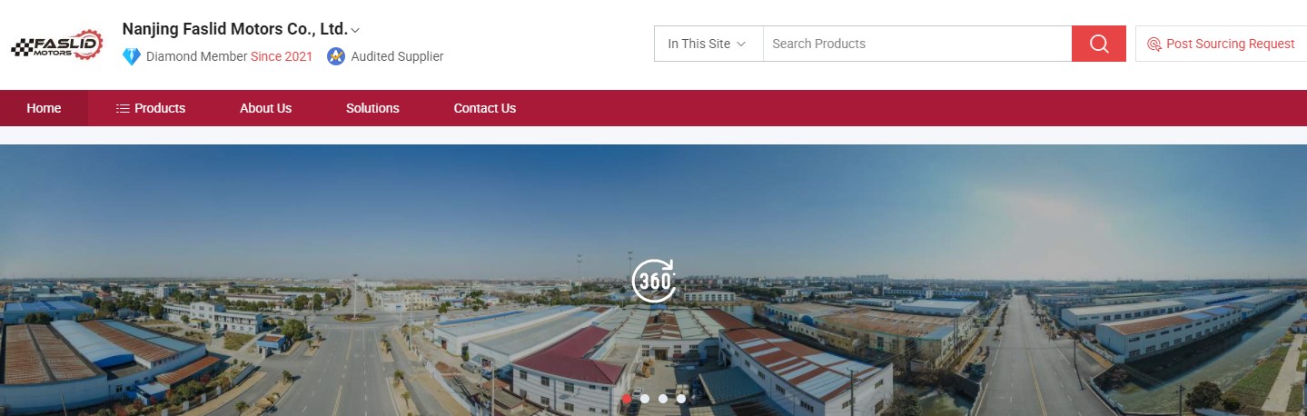Viewport: 1307px width, 416px height.
Task: Click the Nanjing Faslid Motors company name
Action: pyautogui.click(x=235, y=29)
